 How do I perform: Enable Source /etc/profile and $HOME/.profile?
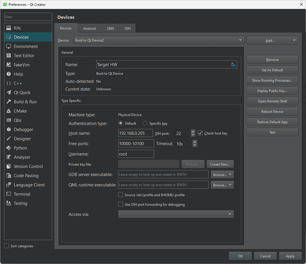tap(120, 194)
